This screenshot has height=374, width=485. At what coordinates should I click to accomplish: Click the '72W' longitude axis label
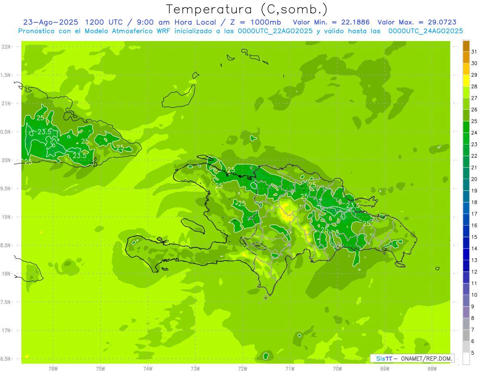point(242,369)
